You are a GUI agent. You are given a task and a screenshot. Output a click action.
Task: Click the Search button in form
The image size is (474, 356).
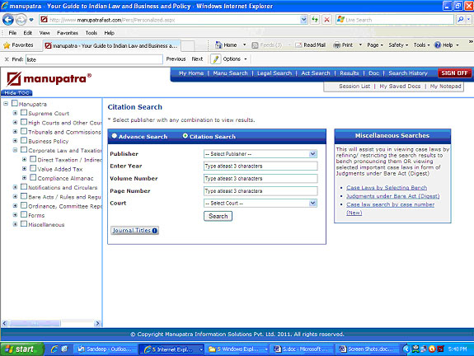point(218,216)
